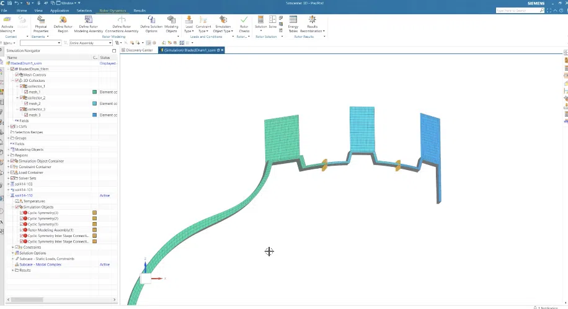Click mesh_1 green color swatch

click(x=94, y=92)
